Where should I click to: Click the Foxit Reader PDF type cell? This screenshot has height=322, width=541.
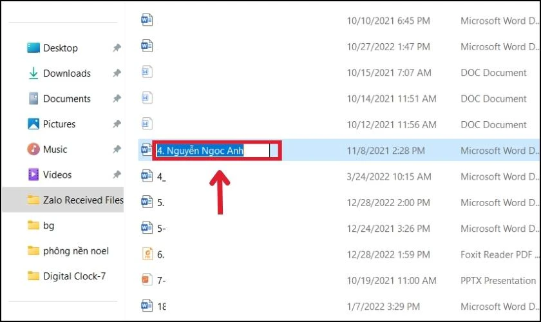[499, 254]
